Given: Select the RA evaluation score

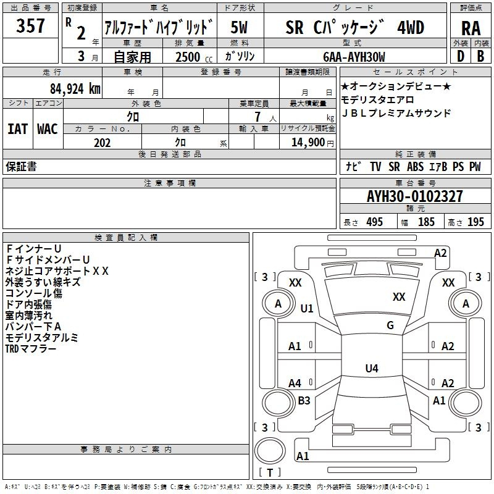Looking at the screenshot, I should [471, 28].
